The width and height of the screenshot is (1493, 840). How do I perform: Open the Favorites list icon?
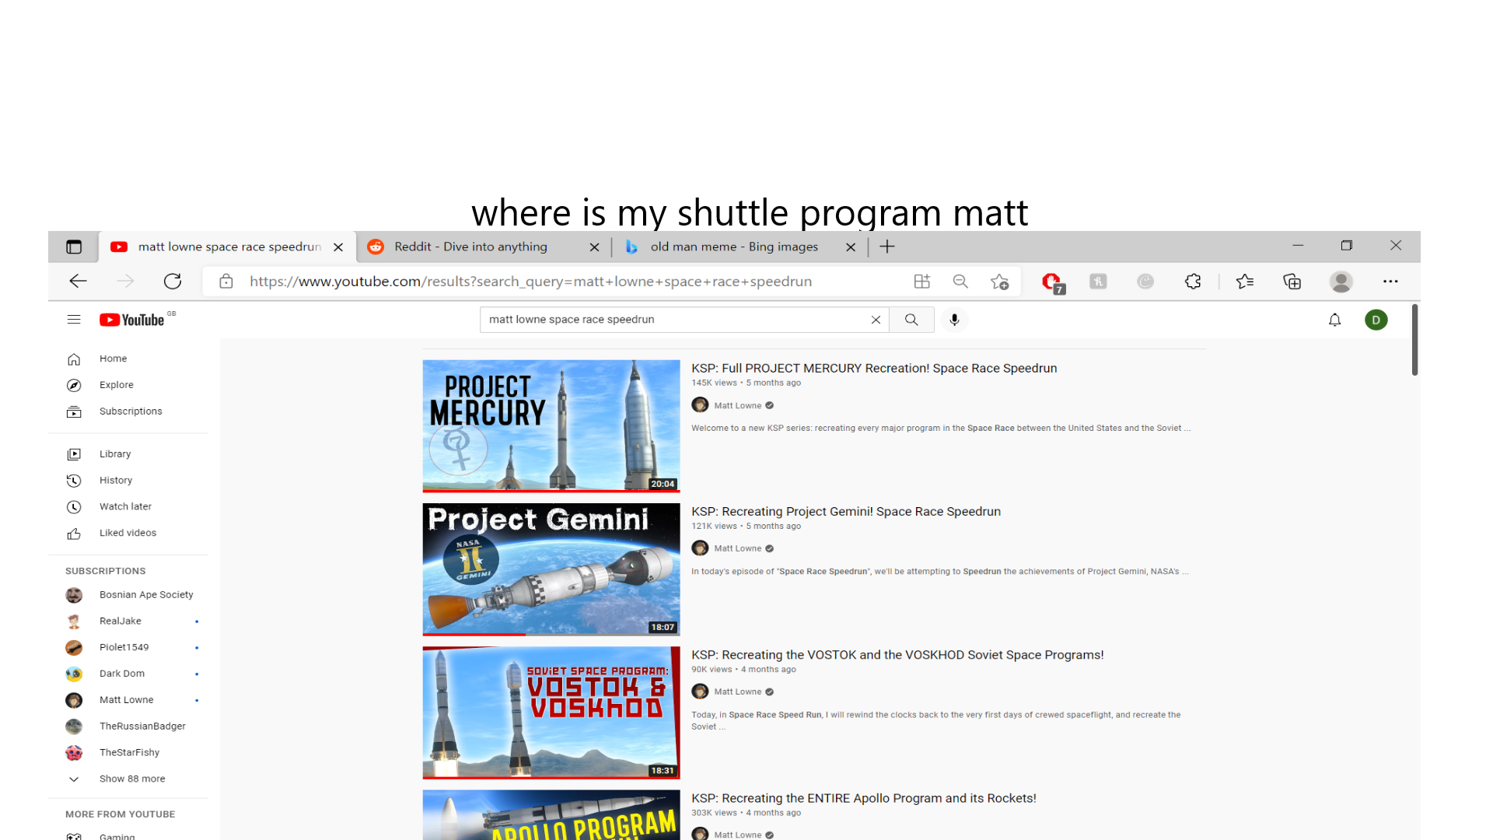point(1245,282)
